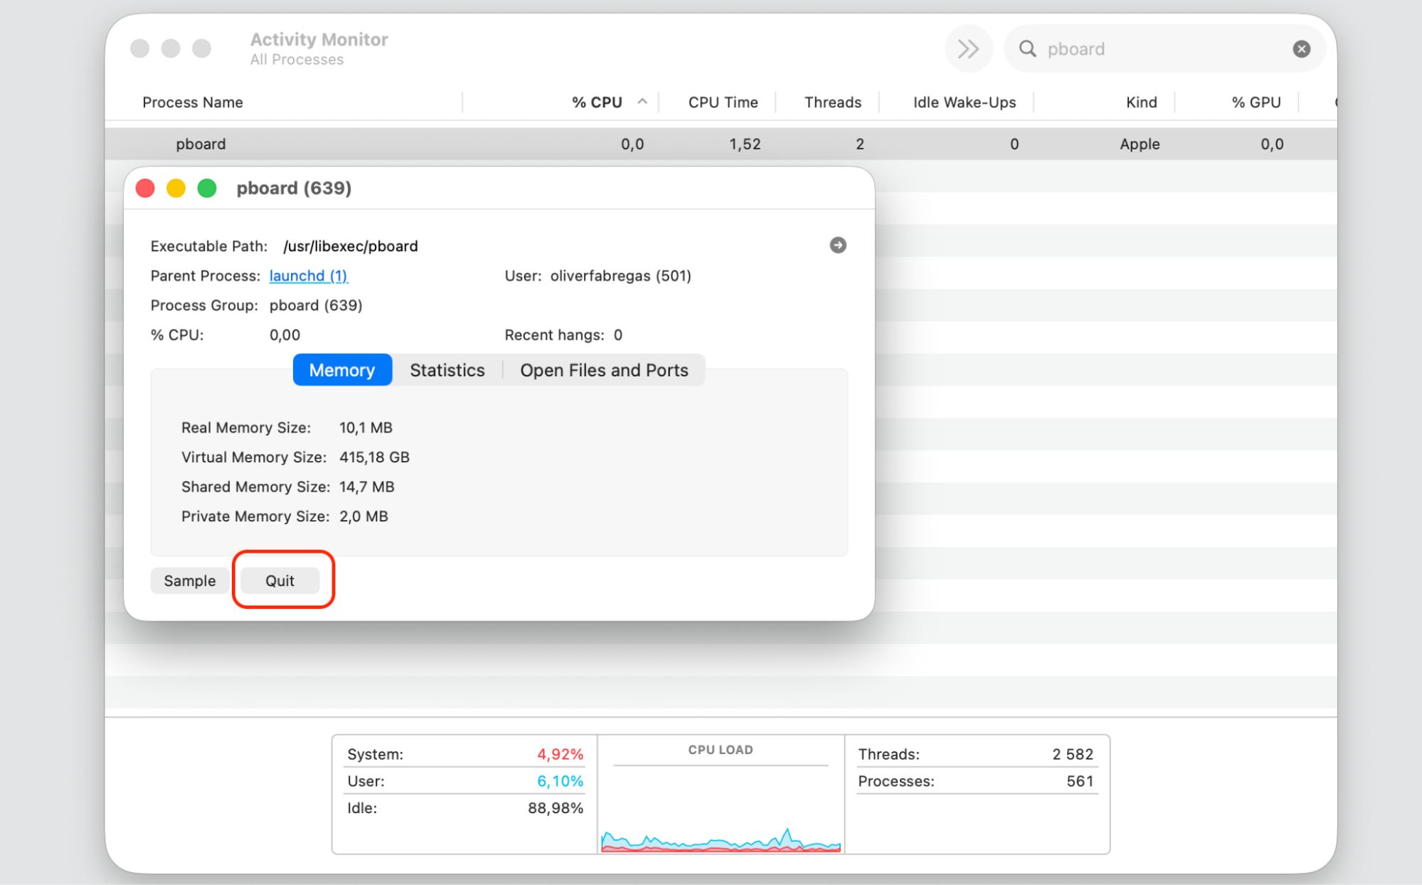The width and height of the screenshot is (1422, 885).
Task: Click CPU Time 1,52 cell
Action: 745,144
